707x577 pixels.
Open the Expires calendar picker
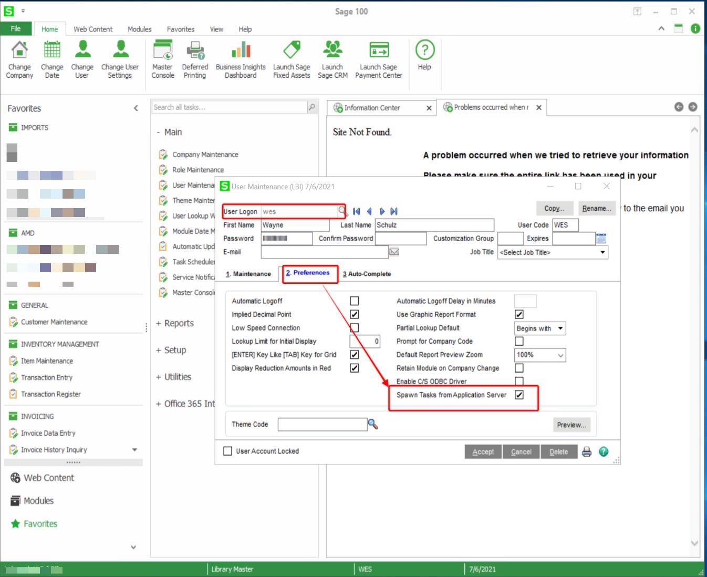(x=601, y=239)
